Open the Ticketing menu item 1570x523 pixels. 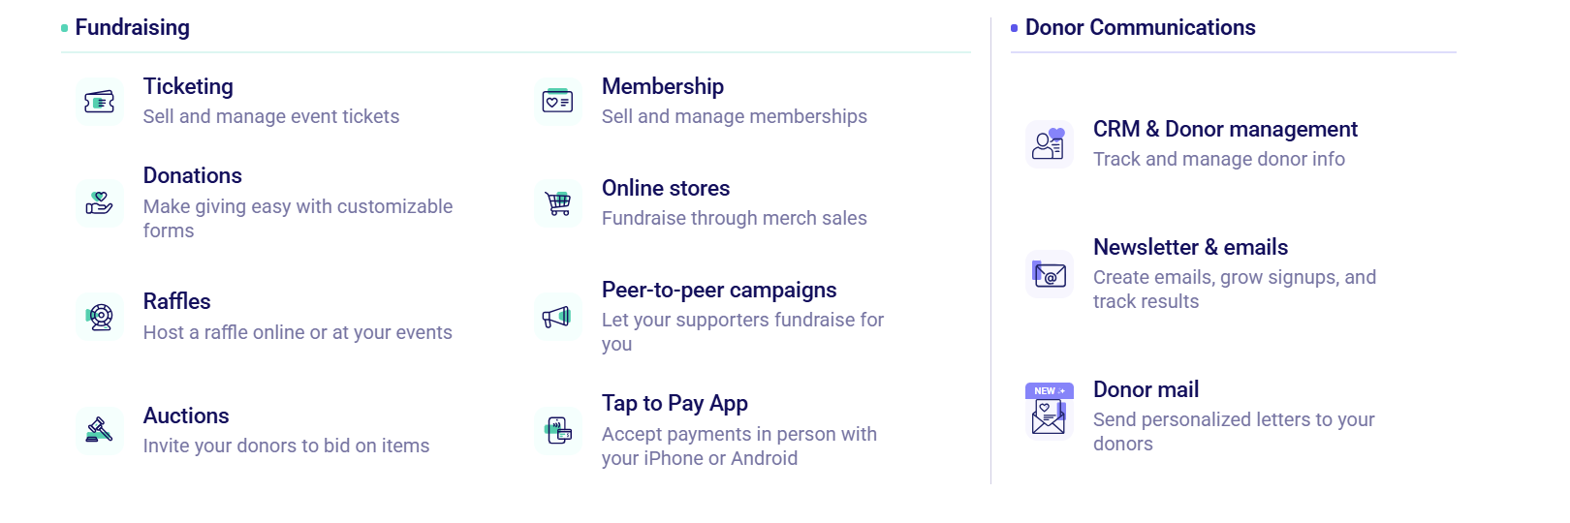coord(188,86)
